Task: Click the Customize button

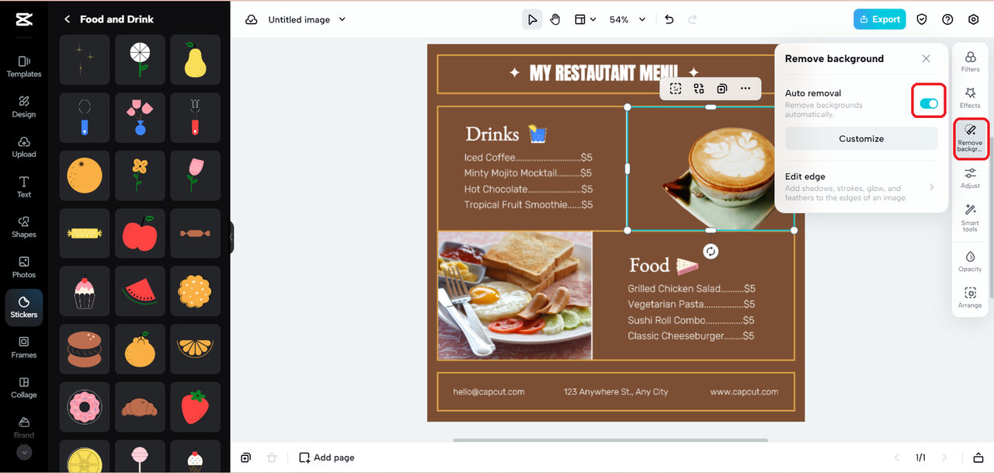Action: pyautogui.click(x=861, y=139)
